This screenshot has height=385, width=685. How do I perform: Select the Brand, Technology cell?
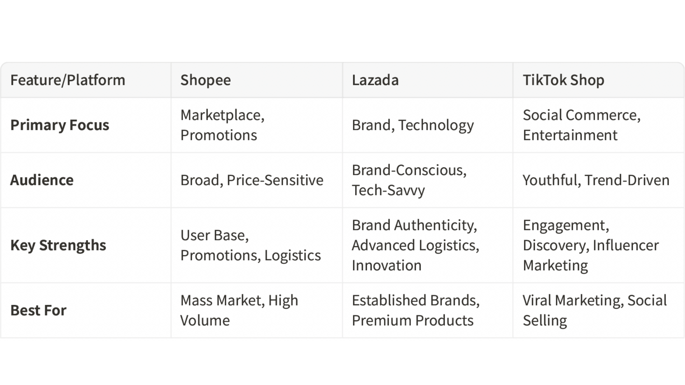pyautogui.click(x=428, y=125)
